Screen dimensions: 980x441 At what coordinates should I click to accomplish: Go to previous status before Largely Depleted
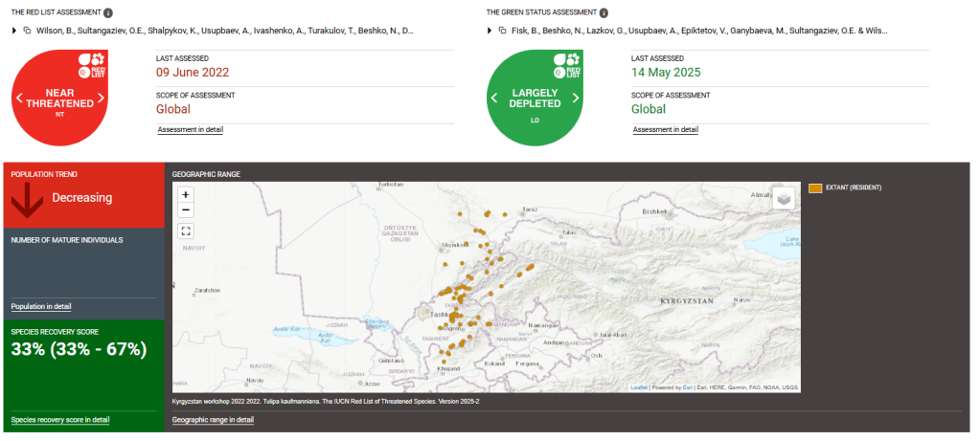(494, 98)
